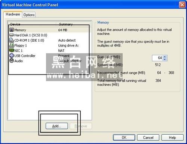The height and width of the screenshot is (144, 187).
Task: Decrease guest memory size with down arrow
Action: [165, 59]
